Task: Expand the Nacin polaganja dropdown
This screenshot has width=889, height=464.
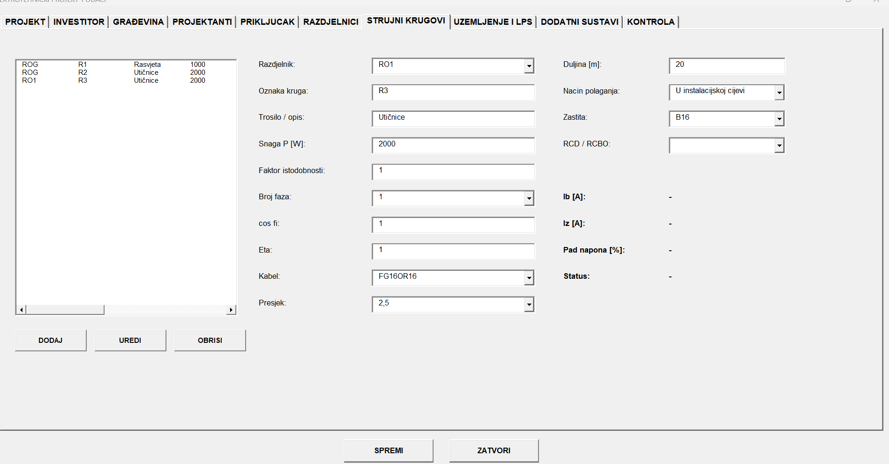Action: click(779, 93)
